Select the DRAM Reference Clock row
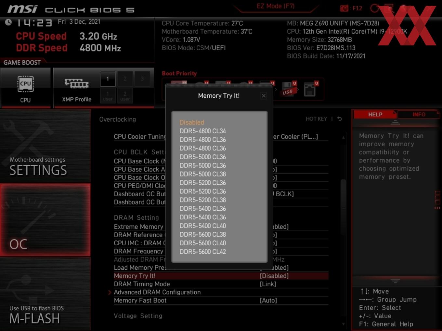Viewport: 442px width, 331px height. click(221, 235)
